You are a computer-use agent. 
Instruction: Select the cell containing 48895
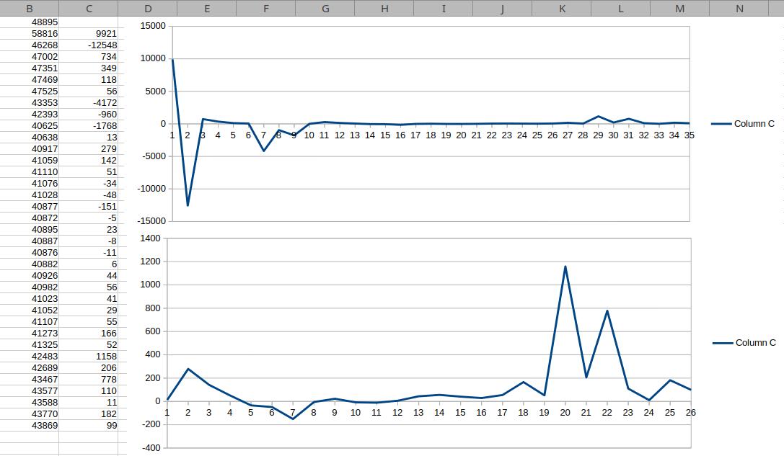[45, 22]
